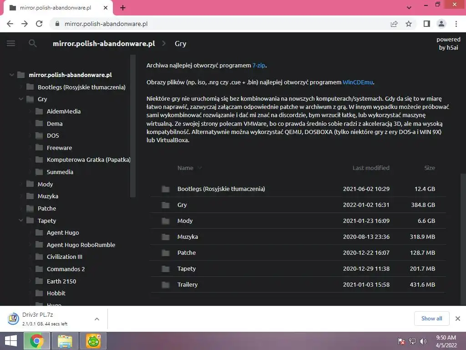Open download options arrow for Driv3r PL.7z
This screenshot has height=350, width=466.
pyautogui.click(x=97, y=319)
